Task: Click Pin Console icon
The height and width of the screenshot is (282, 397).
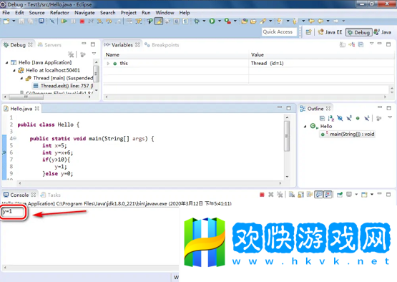Action: tap(340, 195)
